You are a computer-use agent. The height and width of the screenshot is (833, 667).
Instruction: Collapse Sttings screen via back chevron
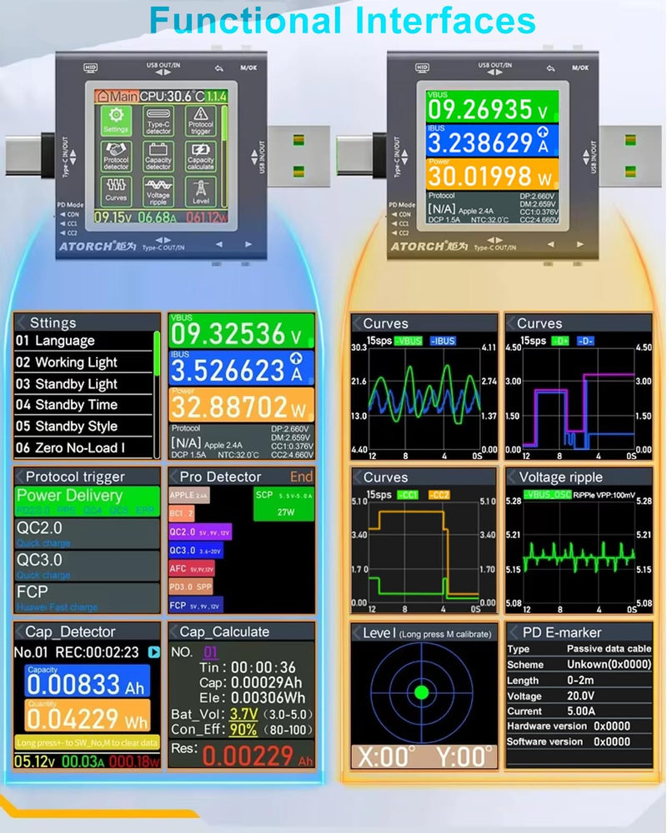click(22, 322)
